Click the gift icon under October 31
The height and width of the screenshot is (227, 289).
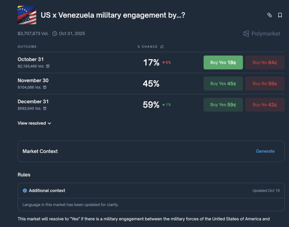(x=48, y=66)
